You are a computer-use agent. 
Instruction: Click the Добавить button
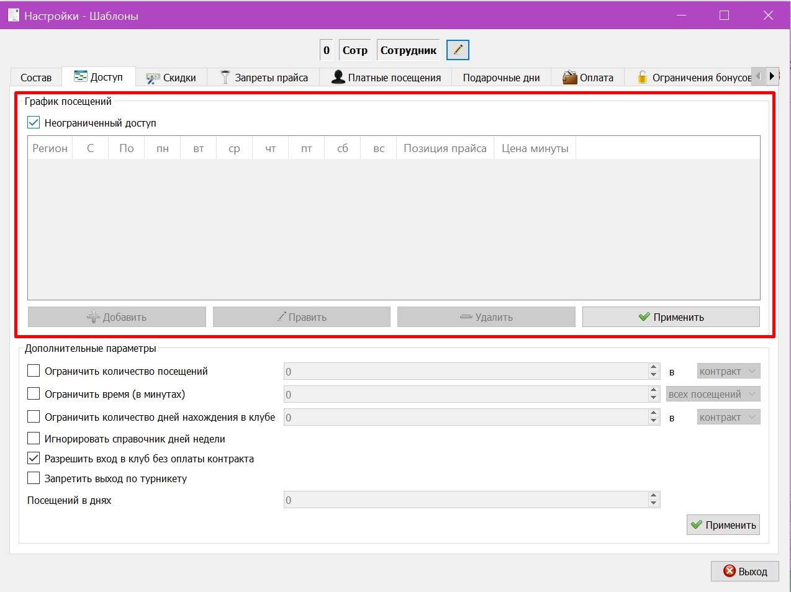tap(117, 316)
